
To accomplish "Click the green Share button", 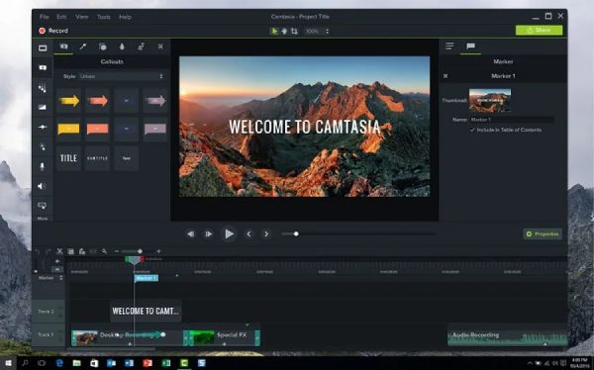I will (539, 30).
